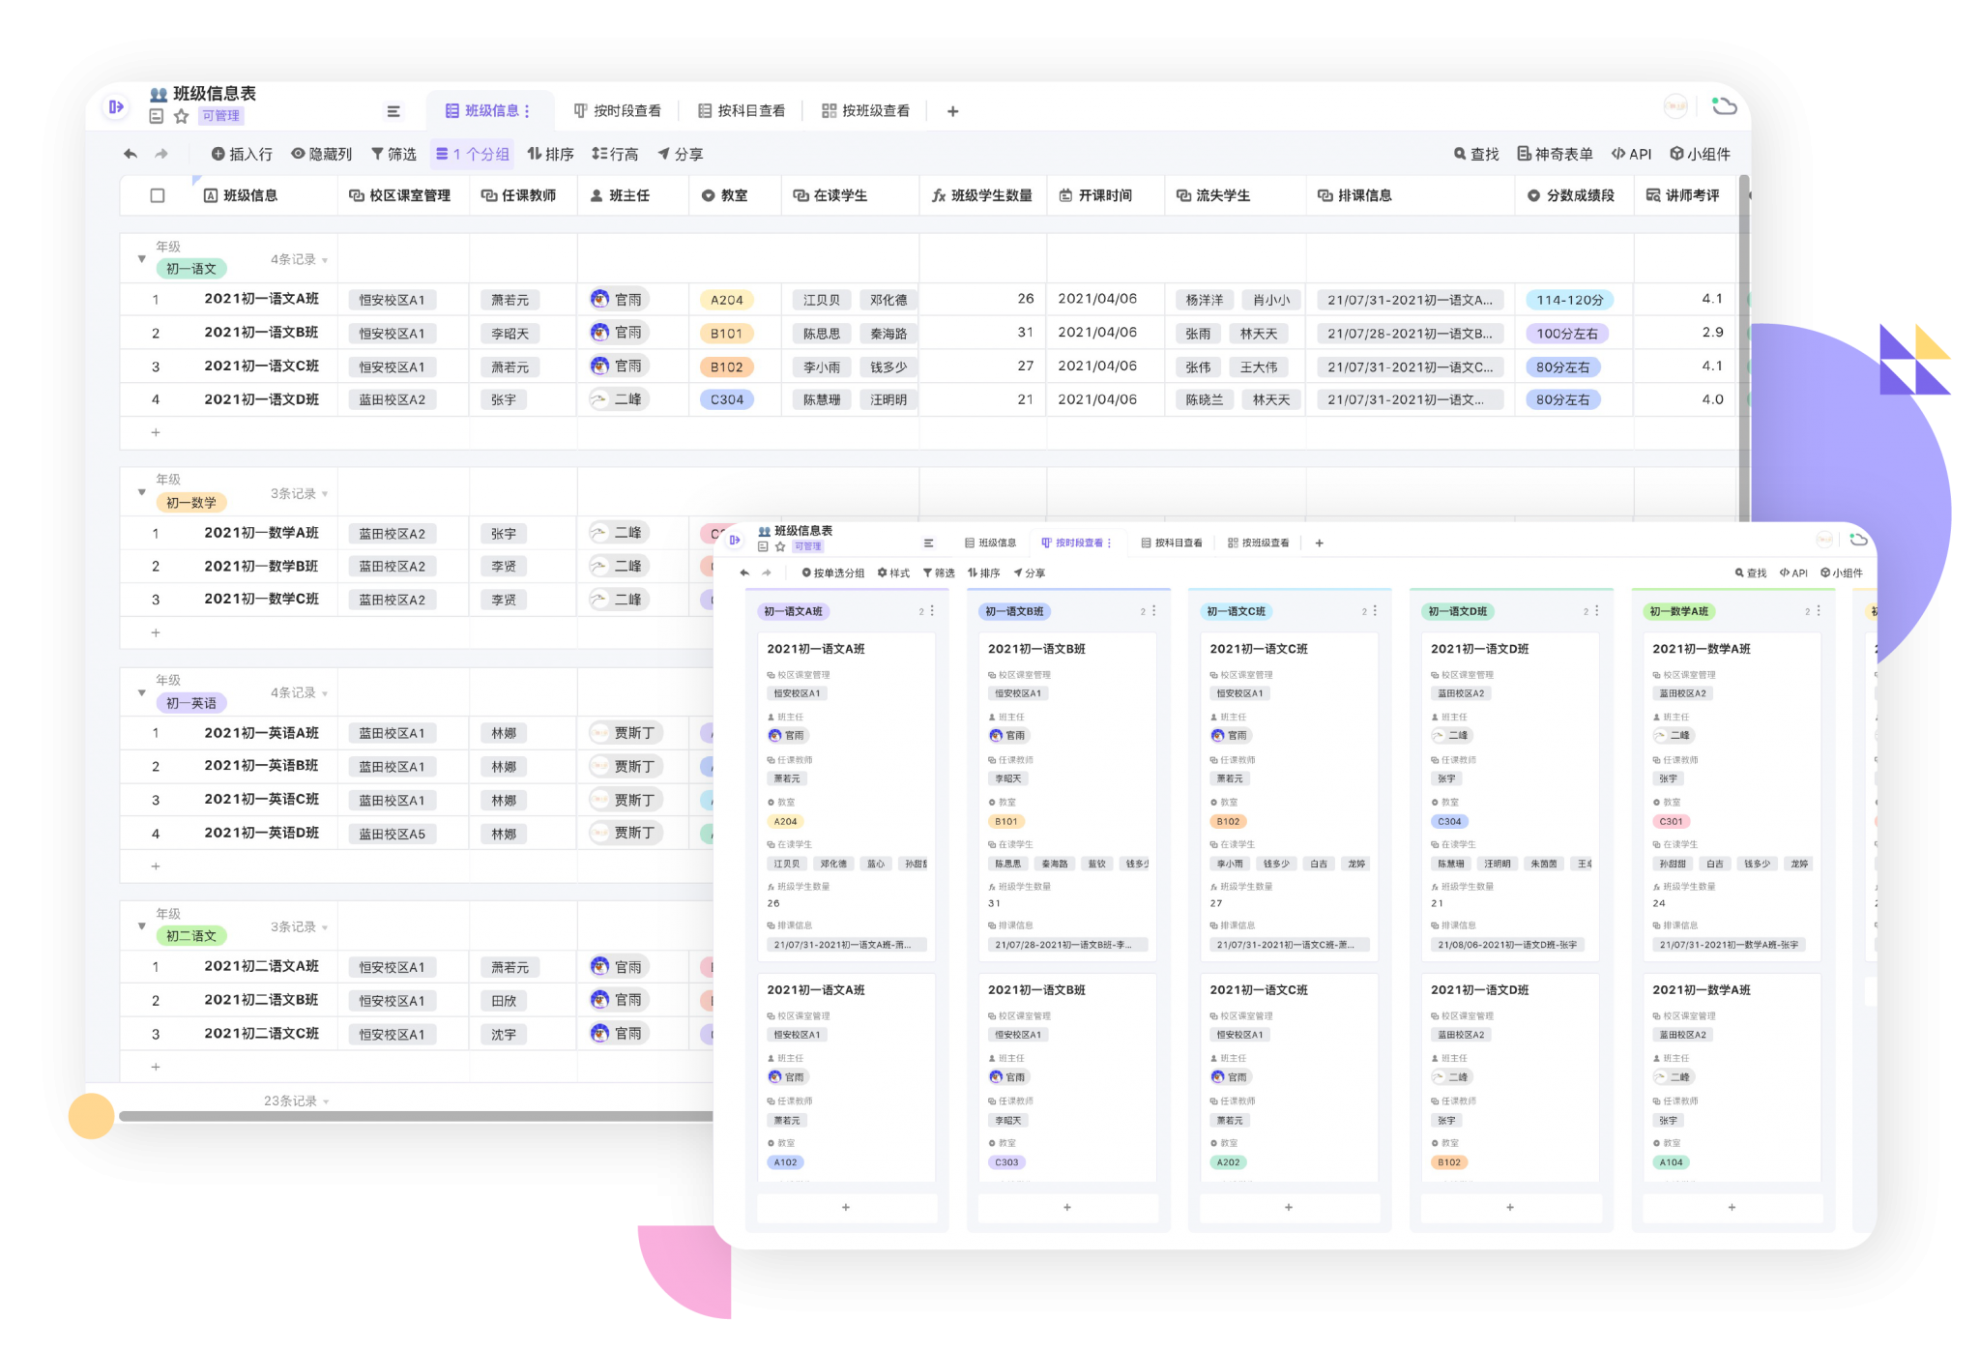Image resolution: width=1980 pixels, height=1350 pixels.
Task: Open the 查找 search tool in main toolbar
Action: click(x=1475, y=154)
